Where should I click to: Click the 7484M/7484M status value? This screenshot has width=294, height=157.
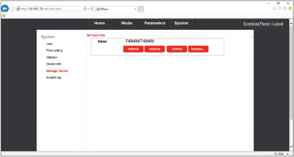click(140, 41)
